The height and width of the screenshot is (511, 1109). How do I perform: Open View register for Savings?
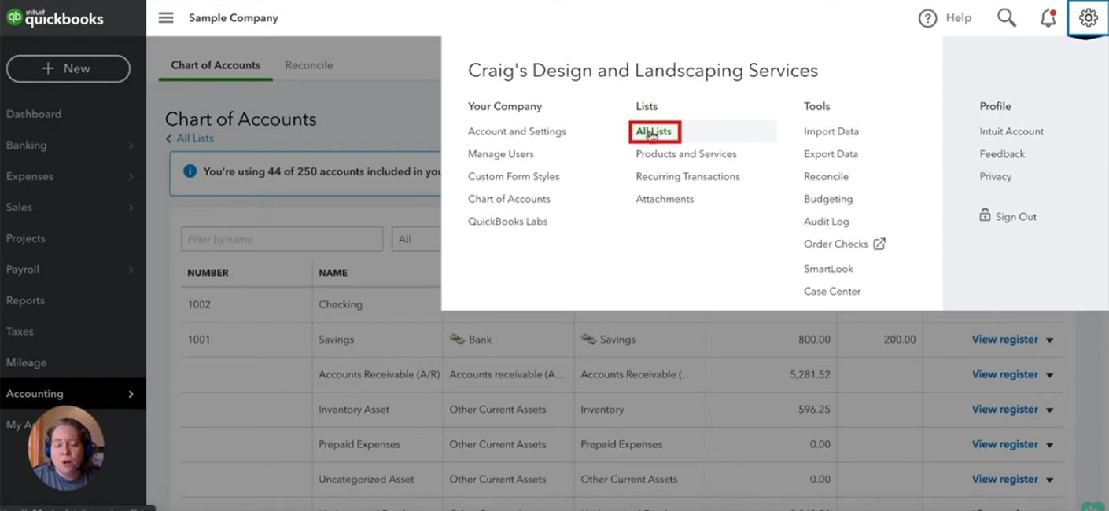[1004, 340]
